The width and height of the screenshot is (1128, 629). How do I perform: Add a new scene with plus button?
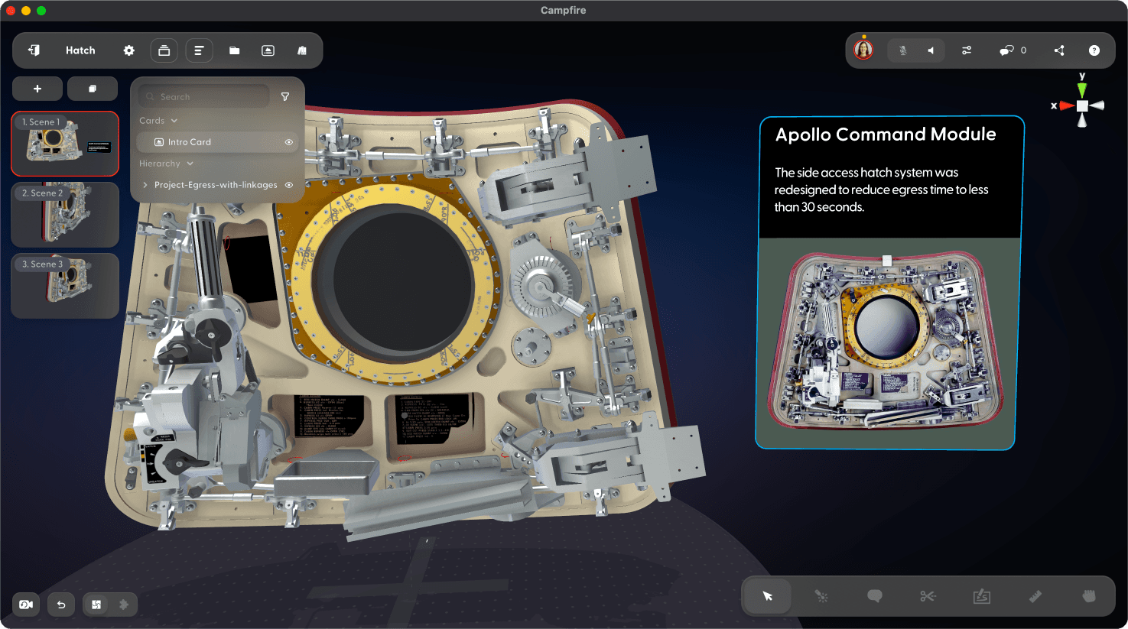(x=37, y=89)
